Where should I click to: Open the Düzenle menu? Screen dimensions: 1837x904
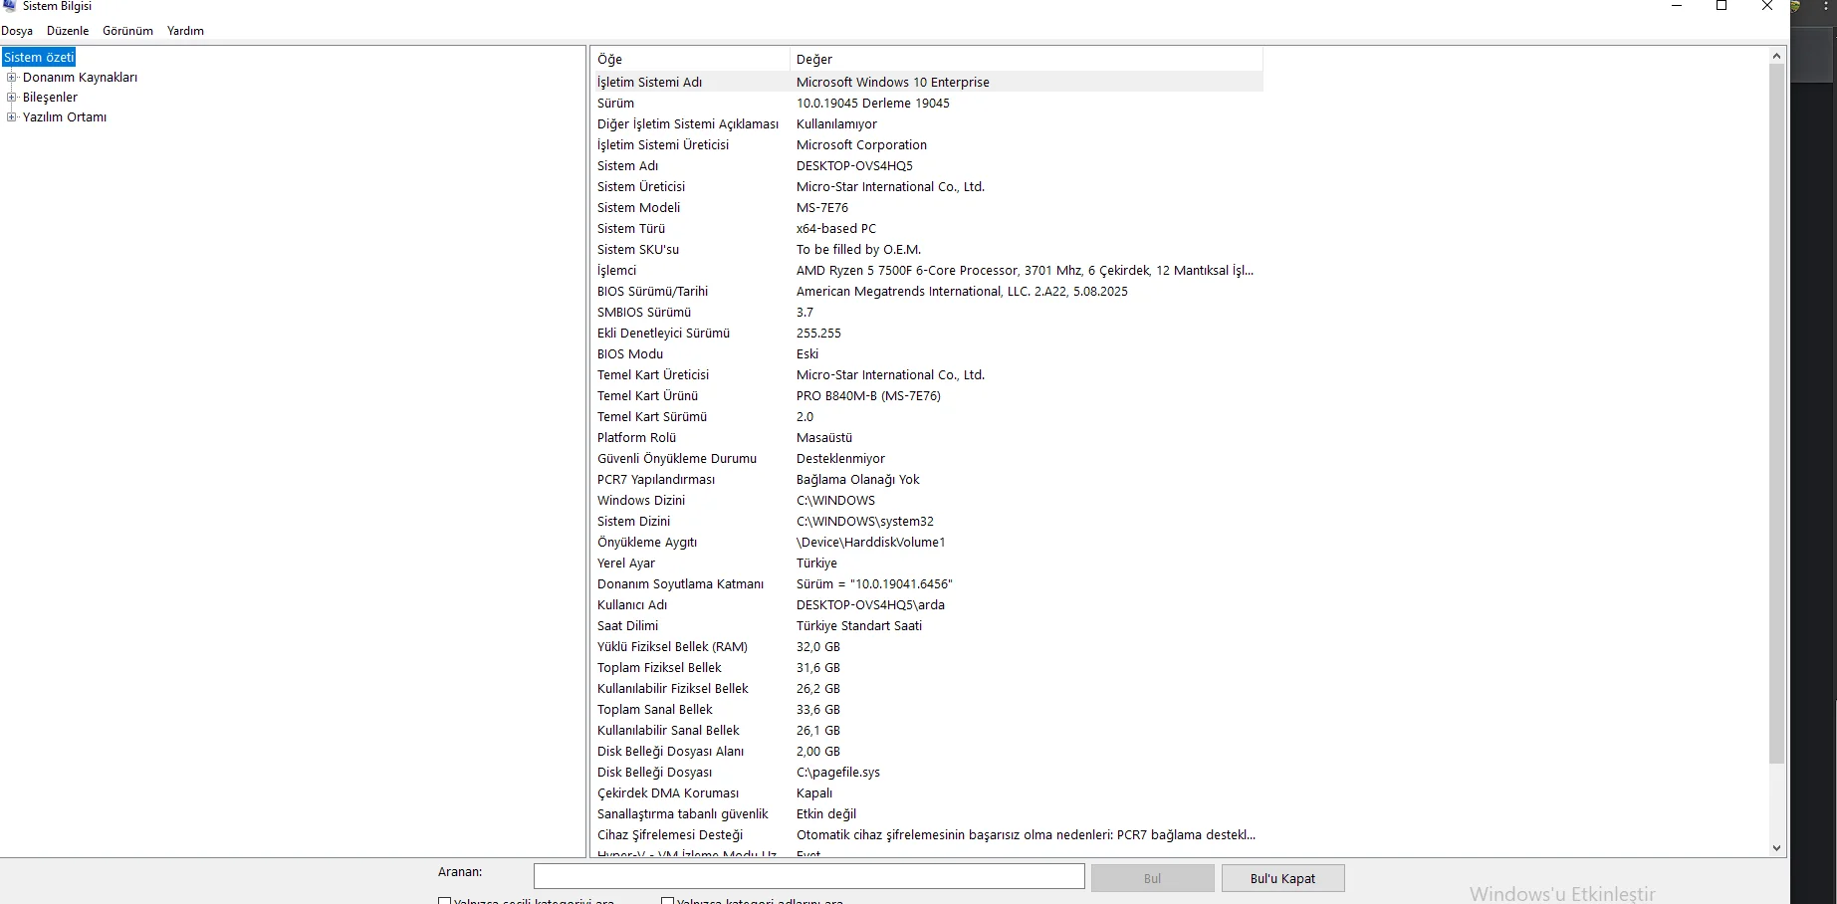pos(68,31)
